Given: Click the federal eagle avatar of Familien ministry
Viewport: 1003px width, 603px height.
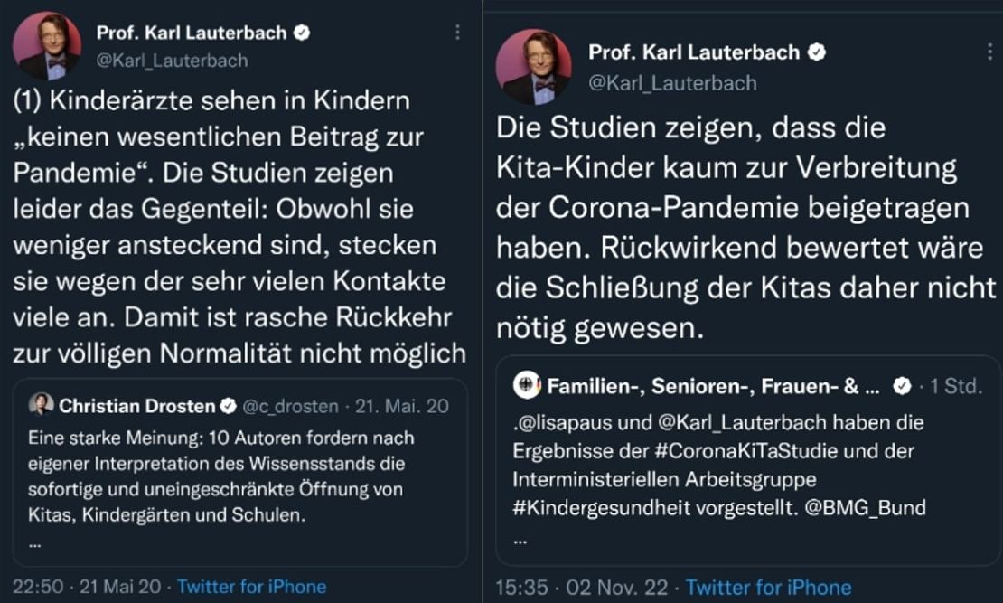Looking at the screenshot, I should 526,387.
